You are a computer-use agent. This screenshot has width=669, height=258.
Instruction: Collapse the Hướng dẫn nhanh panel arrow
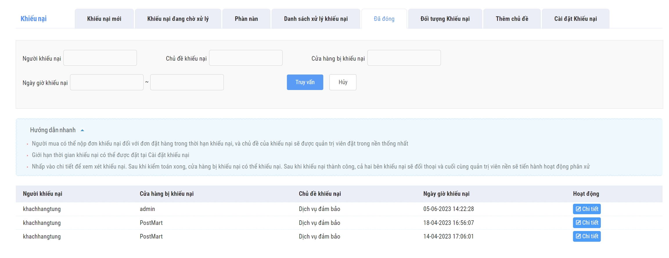[x=82, y=130]
